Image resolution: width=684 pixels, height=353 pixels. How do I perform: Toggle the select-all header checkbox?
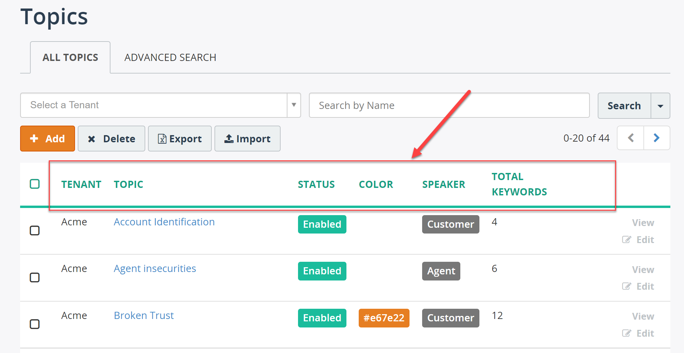coord(35,184)
